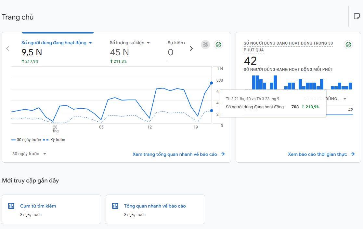Click arrow icon after Xem báo cáo thời gian thực
The height and width of the screenshot is (229, 363).
353,154
